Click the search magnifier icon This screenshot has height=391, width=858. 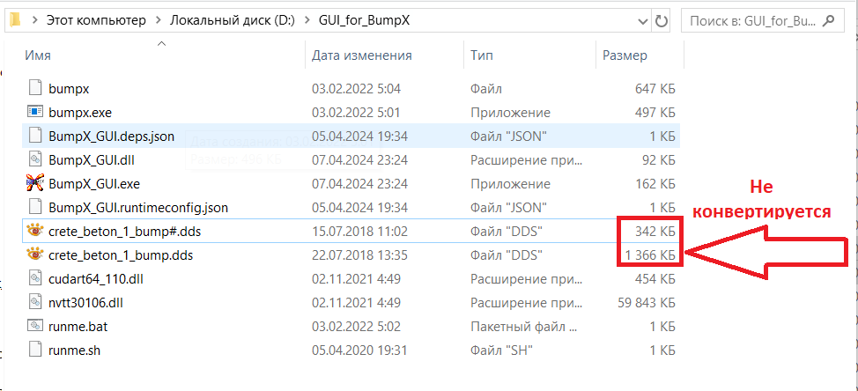point(830,21)
